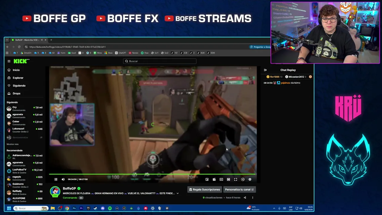
Task: Expand the list with Mostrar más
Action: [13, 144]
